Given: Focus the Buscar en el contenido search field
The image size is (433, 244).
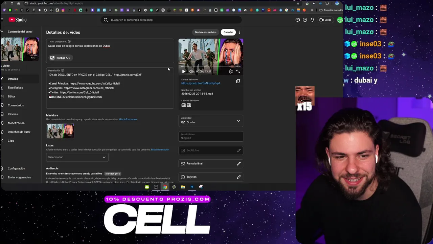Looking at the screenshot, I should [x=171, y=20].
